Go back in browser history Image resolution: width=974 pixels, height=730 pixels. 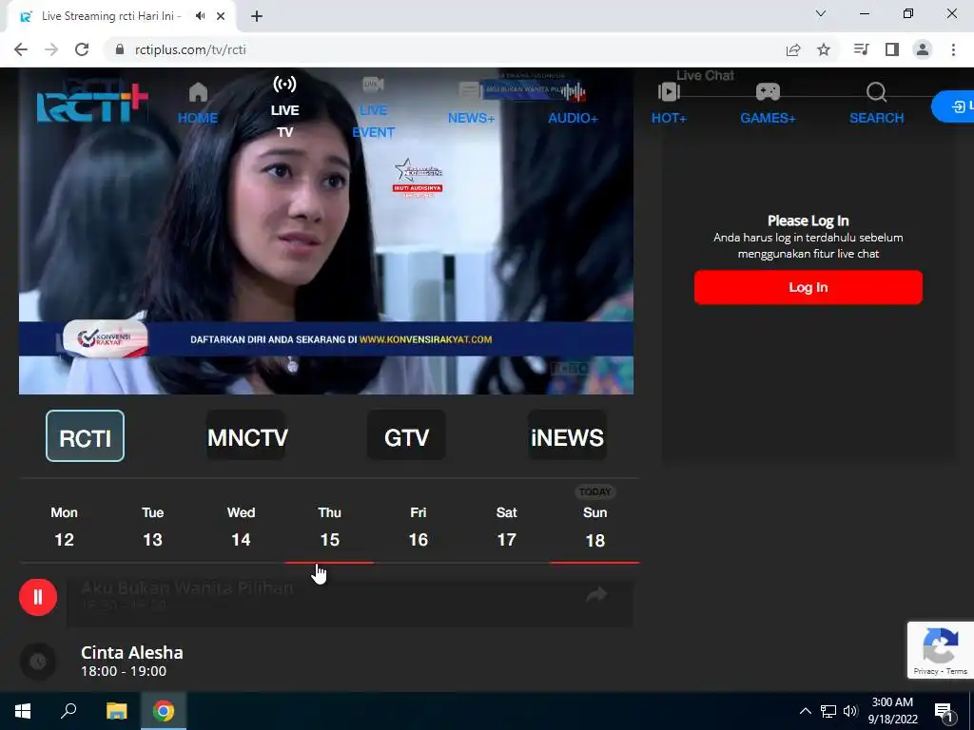tap(21, 49)
